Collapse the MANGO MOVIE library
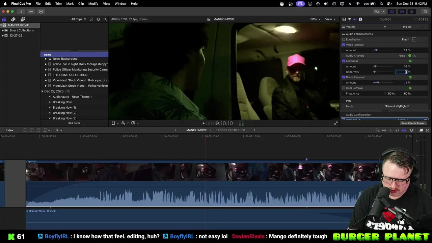This screenshot has height=243, width=432. [x=1, y=25]
